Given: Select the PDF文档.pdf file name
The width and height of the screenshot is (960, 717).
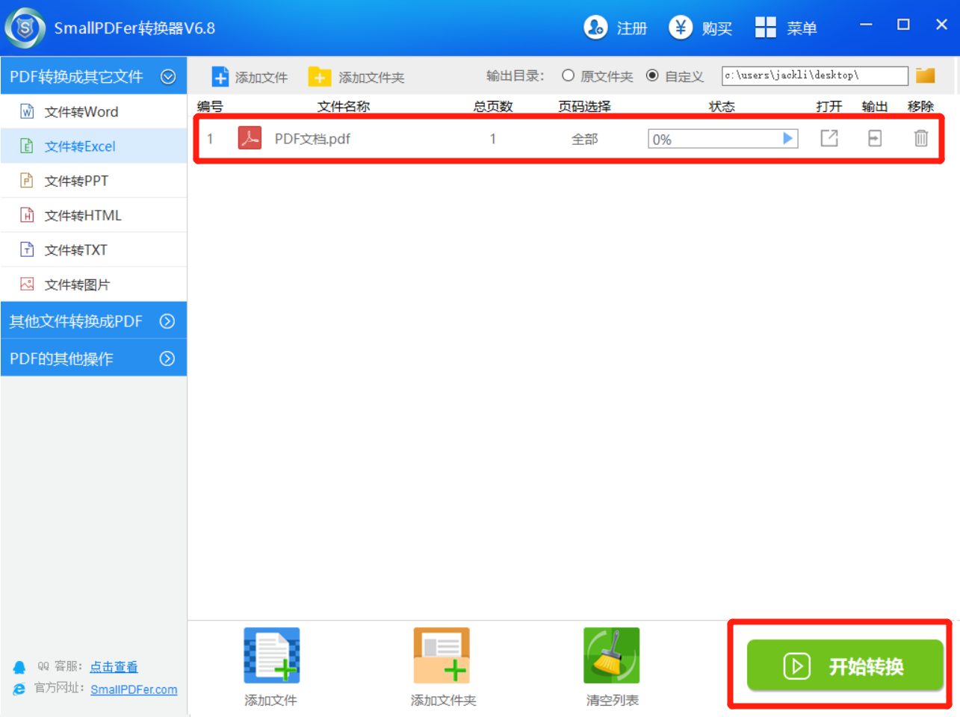Looking at the screenshot, I should click(x=312, y=139).
